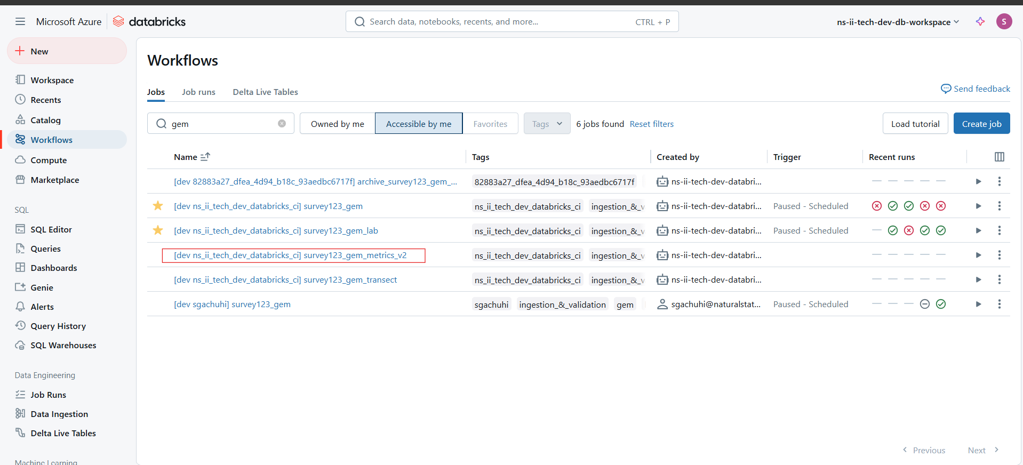Unfavorite the survey123_gem_lab job star
This screenshot has height=465, width=1023.
coord(158,230)
